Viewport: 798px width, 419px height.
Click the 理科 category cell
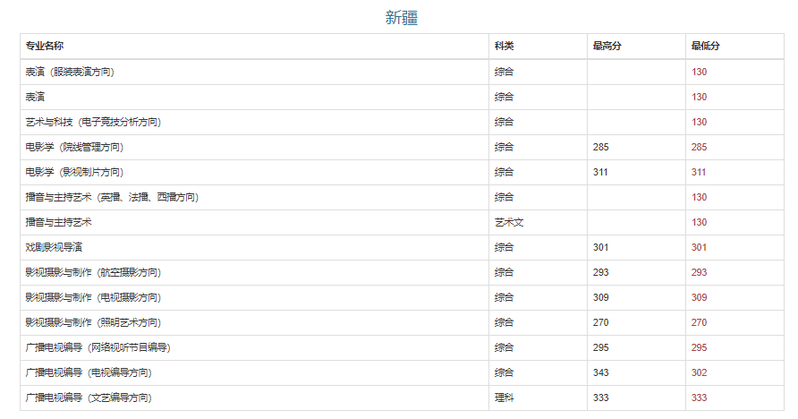[504, 398]
